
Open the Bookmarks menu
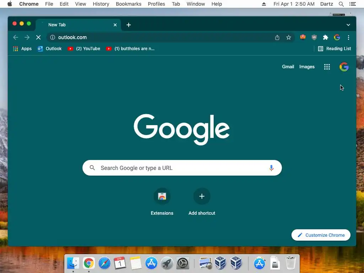[129, 4]
